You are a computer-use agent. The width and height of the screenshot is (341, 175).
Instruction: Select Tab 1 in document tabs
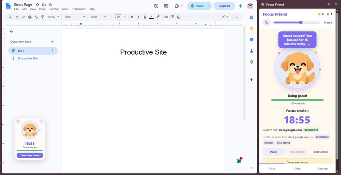[33, 51]
